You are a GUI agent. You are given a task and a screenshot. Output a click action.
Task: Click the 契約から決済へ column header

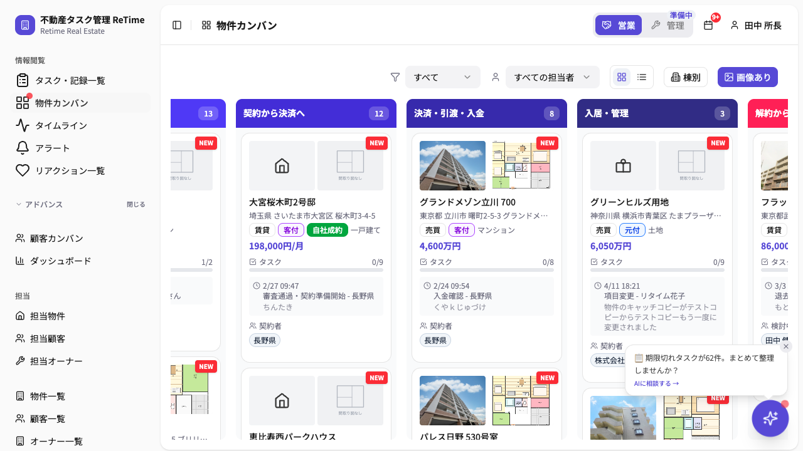coord(316,113)
